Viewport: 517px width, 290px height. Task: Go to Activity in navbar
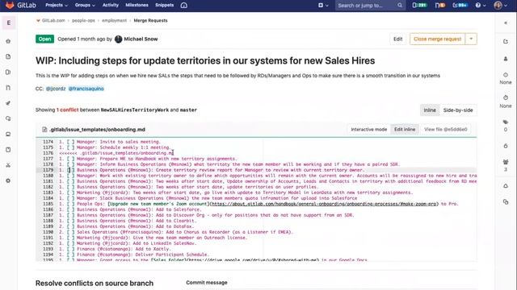[x=111, y=6]
